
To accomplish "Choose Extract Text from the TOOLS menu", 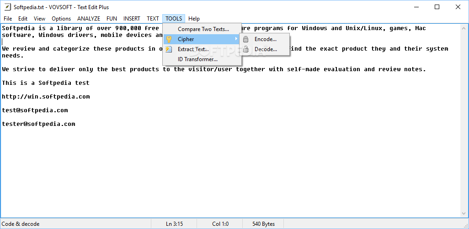I will tap(202, 49).
